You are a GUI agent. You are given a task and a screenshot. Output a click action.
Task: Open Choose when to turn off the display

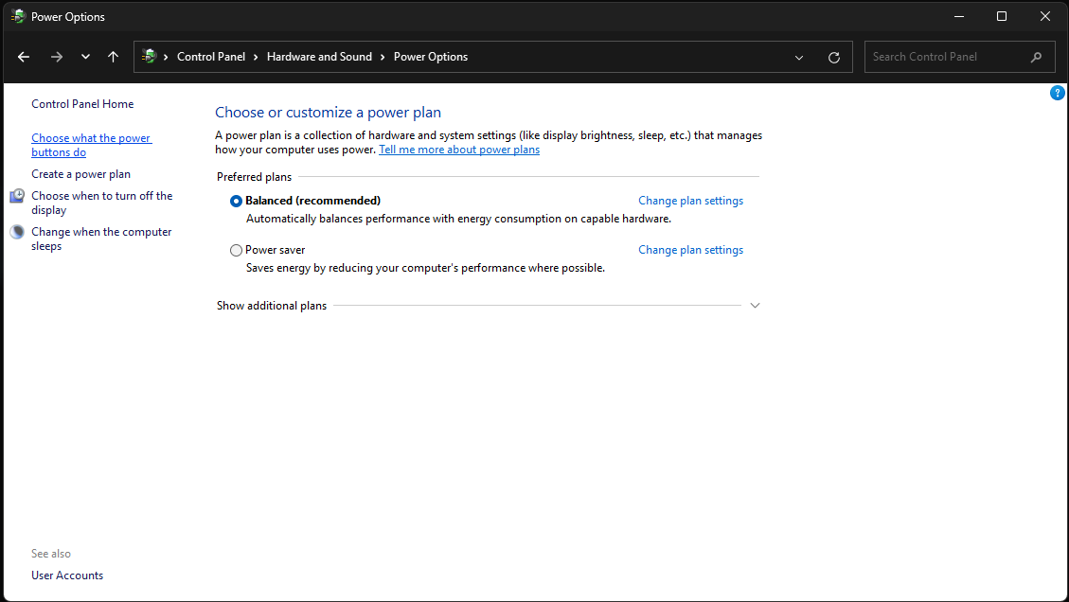click(101, 204)
